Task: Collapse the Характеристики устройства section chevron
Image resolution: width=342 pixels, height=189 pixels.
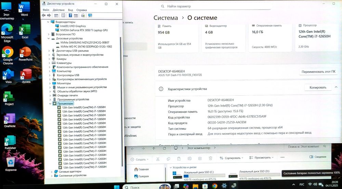Action: click(336, 87)
